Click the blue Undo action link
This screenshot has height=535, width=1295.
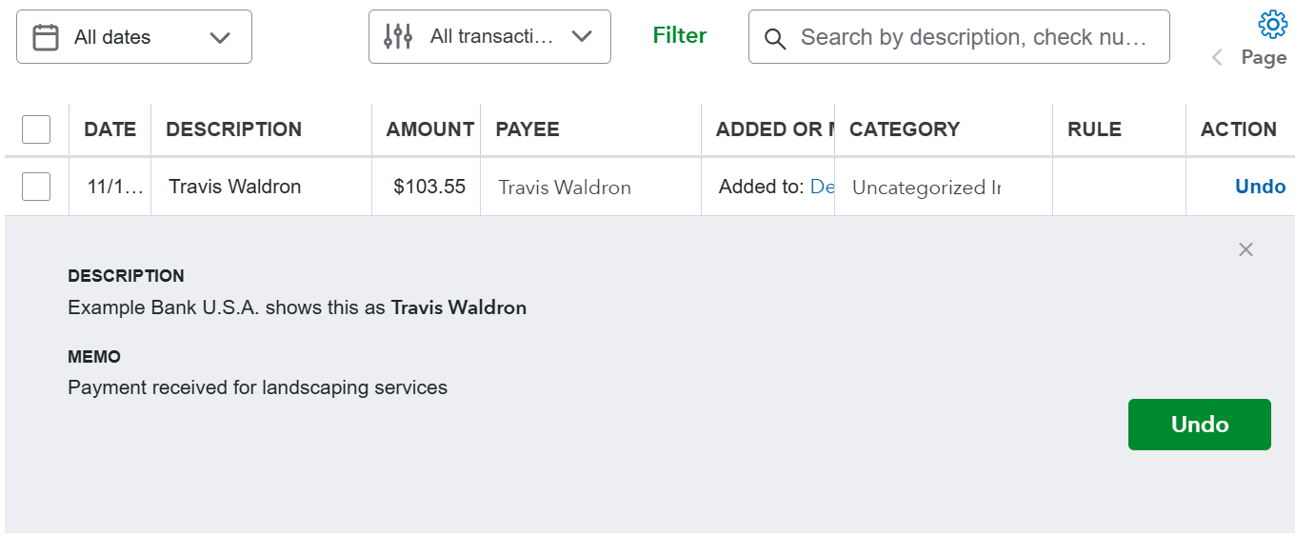[x=1260, y=187]
